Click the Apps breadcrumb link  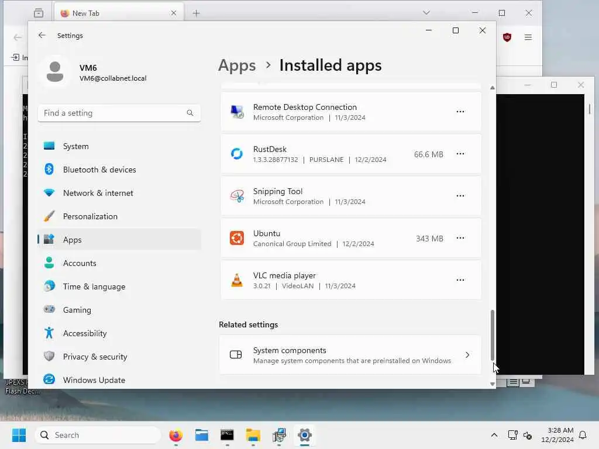237,65
